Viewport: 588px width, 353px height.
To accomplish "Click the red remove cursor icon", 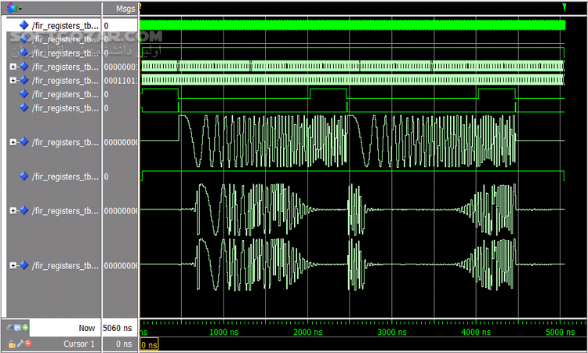I will click(x=27, y=344).
